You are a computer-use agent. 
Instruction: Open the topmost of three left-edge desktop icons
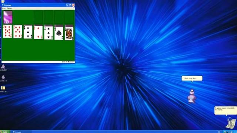point(3,67)
